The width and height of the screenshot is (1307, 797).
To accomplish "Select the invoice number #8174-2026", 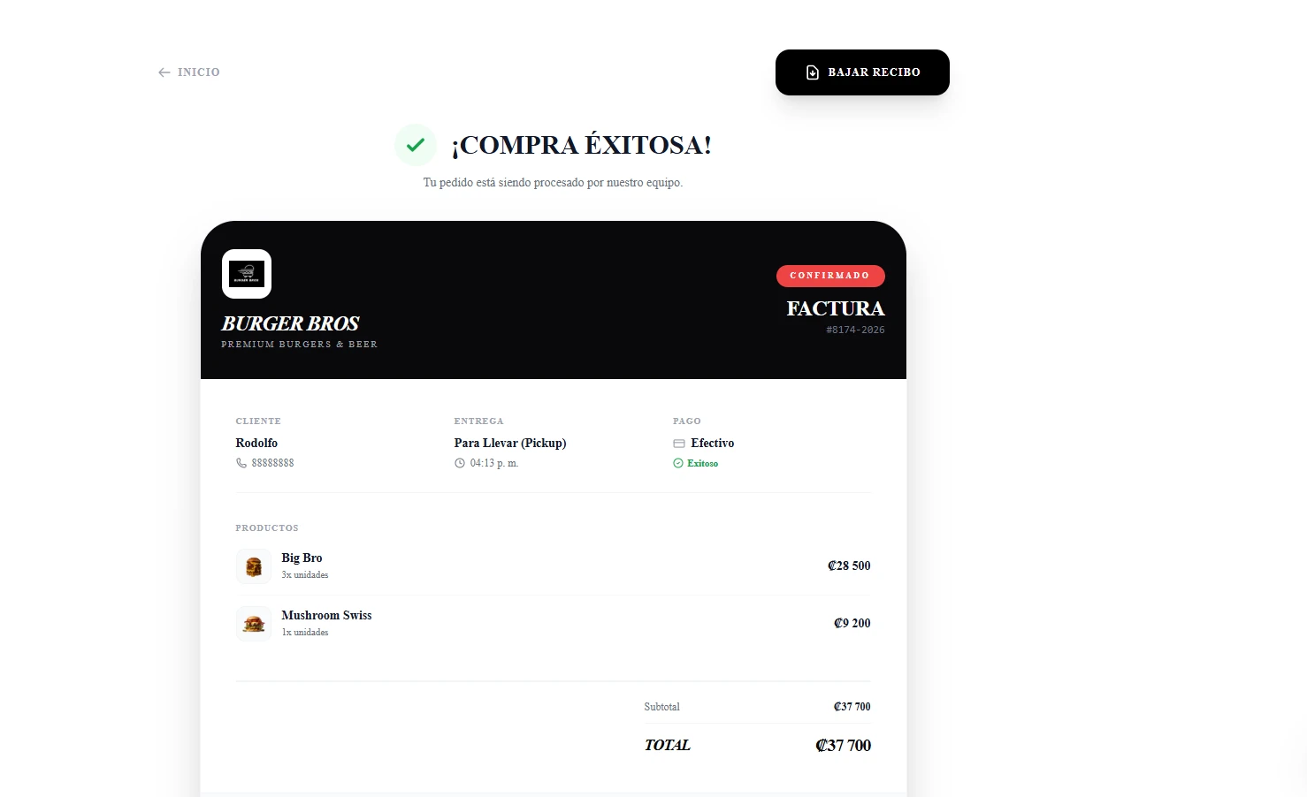I will [855, 330].
